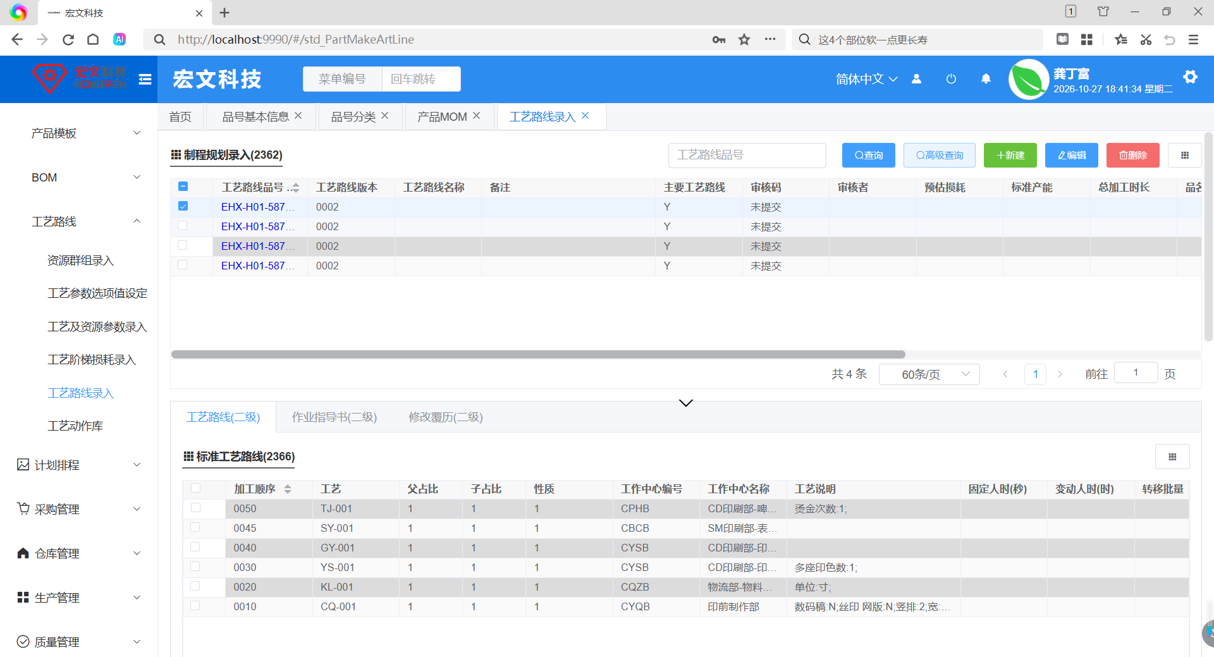Open column settings icon for 标准工艺路线
Screen dimensions: 1214x657
tap(1172, 457)
